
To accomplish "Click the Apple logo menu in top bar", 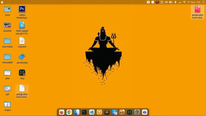I will click(2, 2).
